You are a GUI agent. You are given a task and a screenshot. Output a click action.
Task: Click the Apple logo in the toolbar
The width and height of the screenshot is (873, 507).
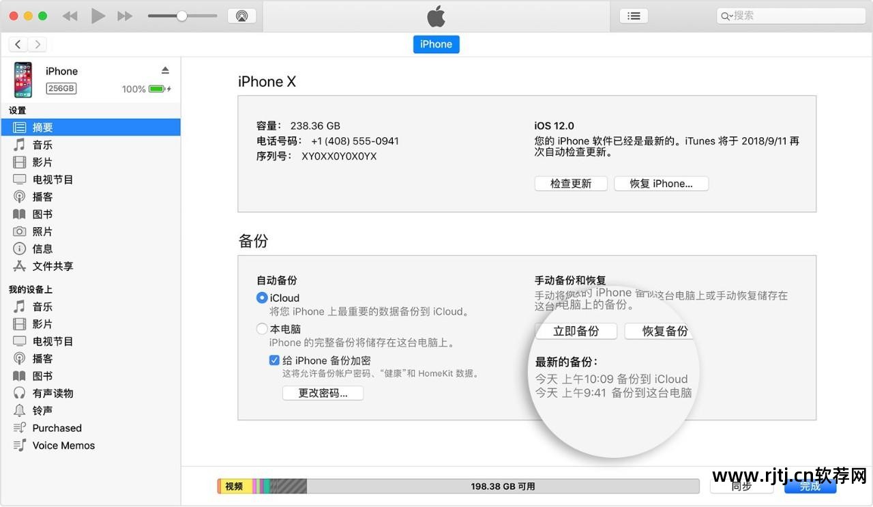(x=436, y=15)
